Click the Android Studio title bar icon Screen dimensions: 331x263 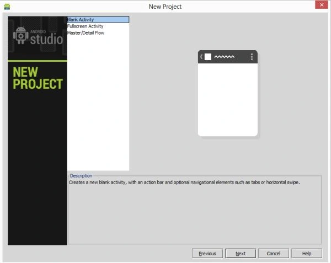tap(7, 7)
